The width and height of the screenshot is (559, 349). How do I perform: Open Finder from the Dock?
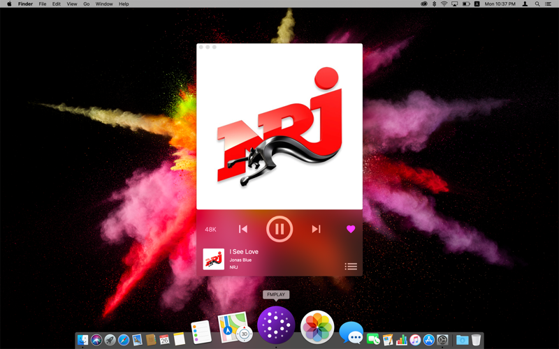point(82,340)
